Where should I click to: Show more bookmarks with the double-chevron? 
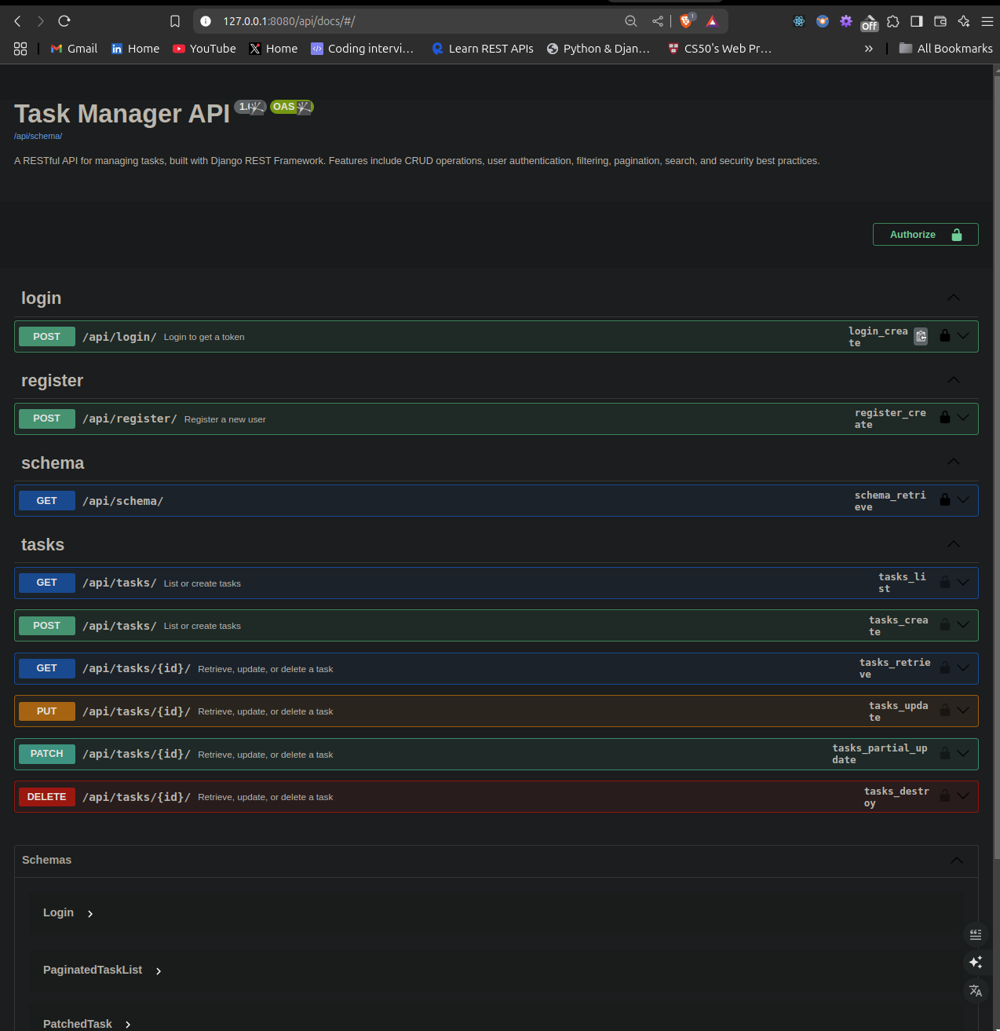pos(868,49)
